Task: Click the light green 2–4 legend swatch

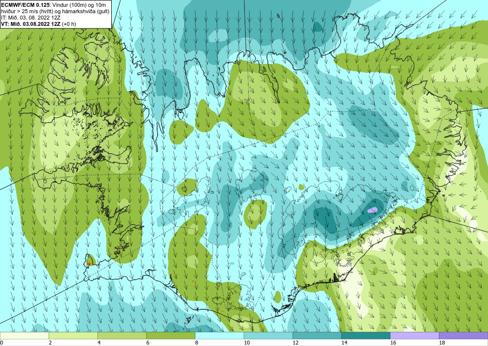Action: click(x=73, y=336)
